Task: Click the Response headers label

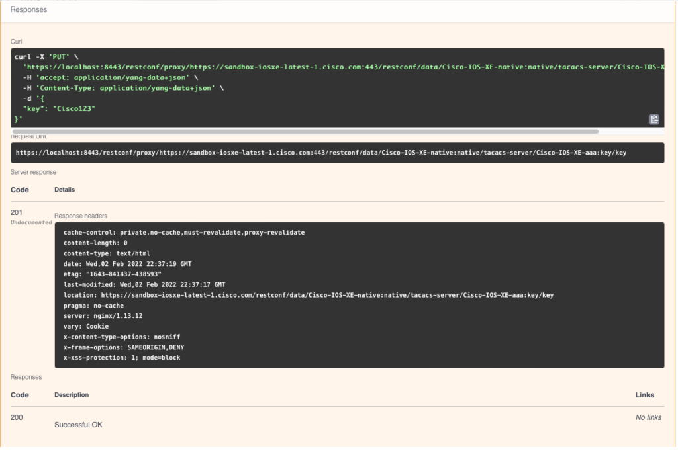Action: click(x=81, y=216)
